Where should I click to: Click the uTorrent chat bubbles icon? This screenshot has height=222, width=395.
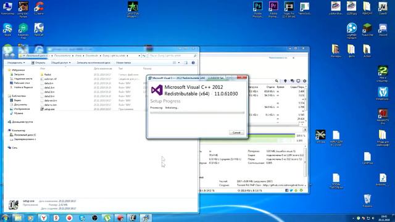pos(292,81)
